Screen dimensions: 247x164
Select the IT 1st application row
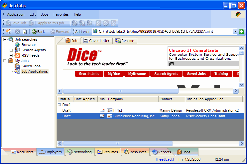(x=151, y=110)
